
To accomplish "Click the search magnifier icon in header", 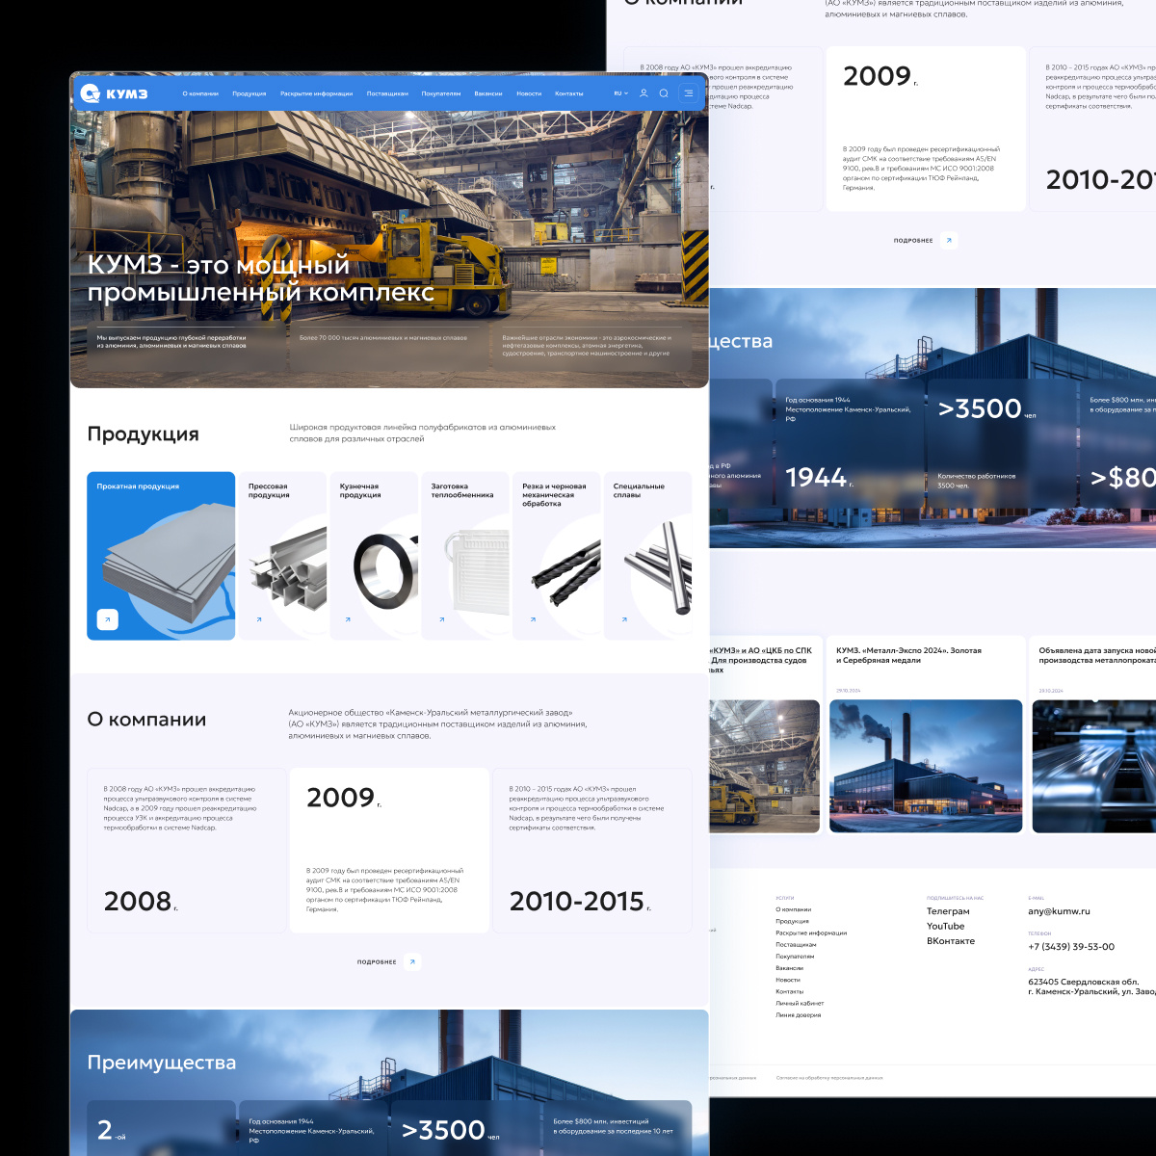I will [x=664, y=93].
